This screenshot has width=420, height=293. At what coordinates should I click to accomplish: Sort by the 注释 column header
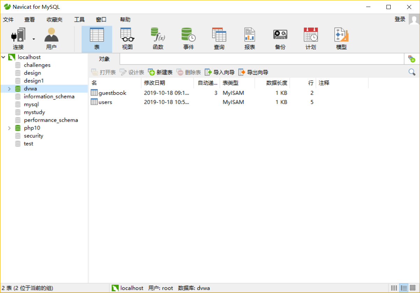coord(342,83)
